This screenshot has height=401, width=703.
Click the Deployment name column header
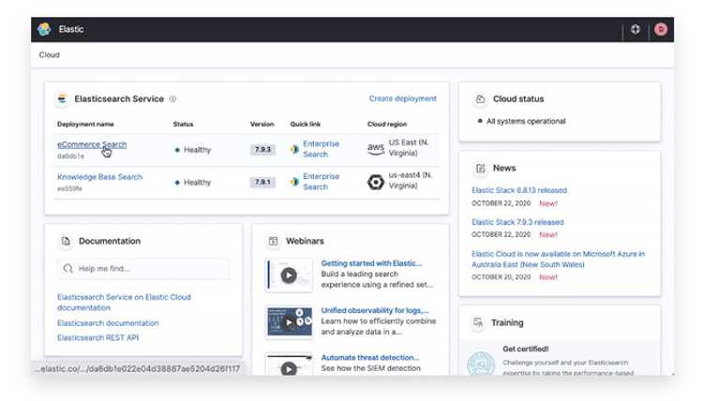(x=85, y=124)
